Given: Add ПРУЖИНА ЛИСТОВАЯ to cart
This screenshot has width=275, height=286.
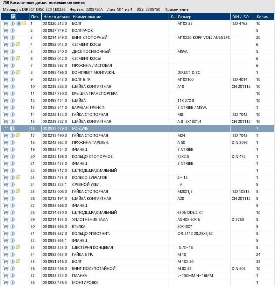Looking at the screenshot, I should (6, 65).
